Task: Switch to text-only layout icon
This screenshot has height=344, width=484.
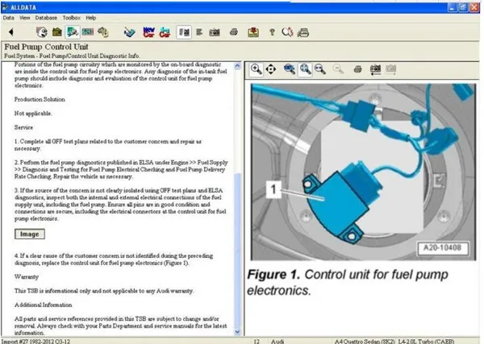Action: click(x=199, y=31)
